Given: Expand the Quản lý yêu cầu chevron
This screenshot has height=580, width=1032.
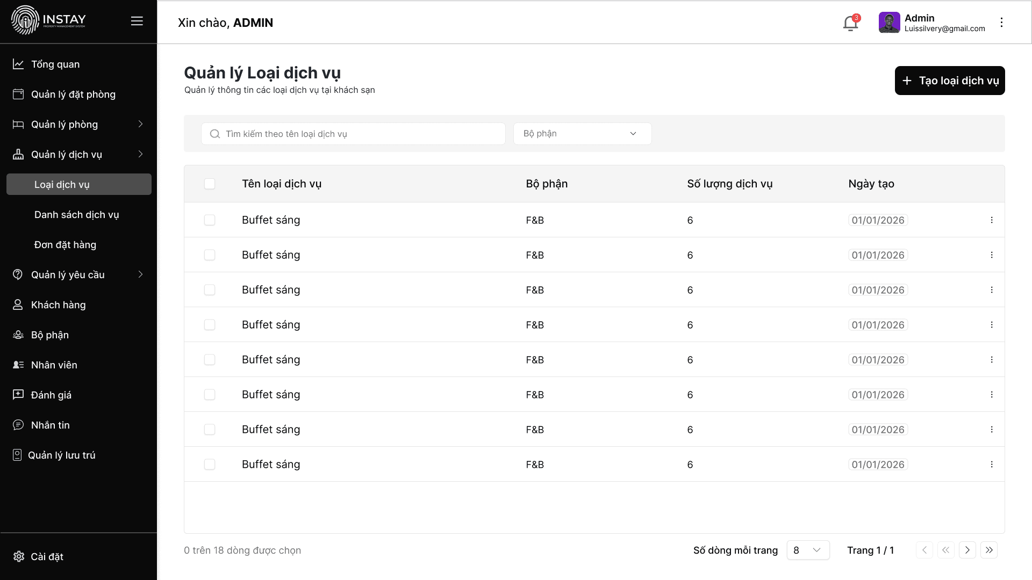Looking at the screenshot, I should tap(140, 274).
